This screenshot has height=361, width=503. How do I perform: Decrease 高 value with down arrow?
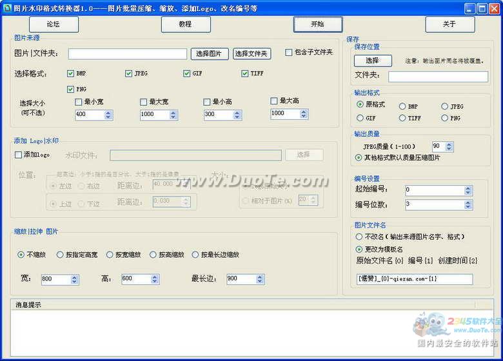(155, 281)
